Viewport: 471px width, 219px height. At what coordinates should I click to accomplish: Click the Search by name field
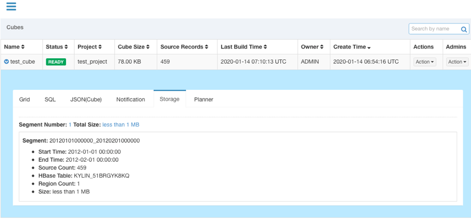click(433, 29)
